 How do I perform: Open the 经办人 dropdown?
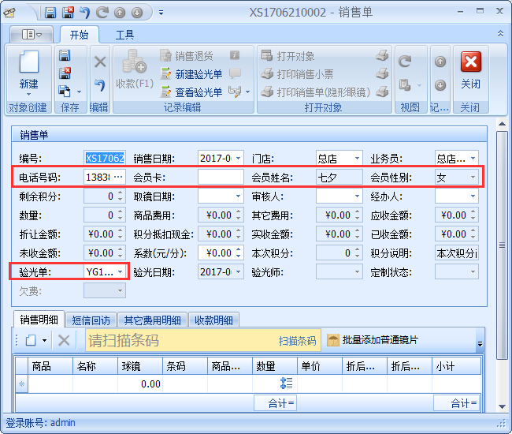[473, 196]
